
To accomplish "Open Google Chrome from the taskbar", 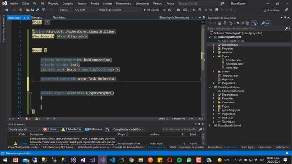I will pyautogui.click(x=131, y=160).
